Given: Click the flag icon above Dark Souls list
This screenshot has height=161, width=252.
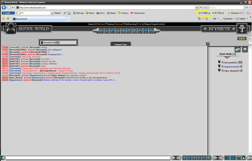Looking at the screenshot, I should (244, 49).
